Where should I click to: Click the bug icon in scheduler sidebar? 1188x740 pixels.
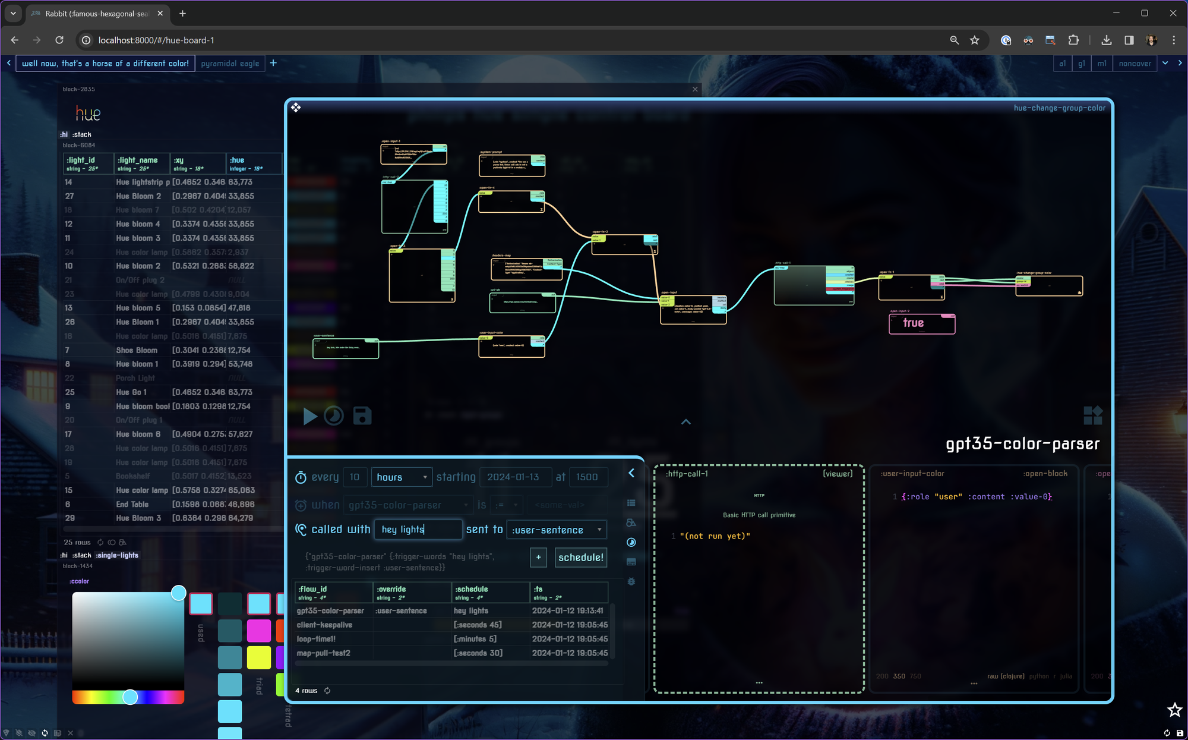click(631, 581)
